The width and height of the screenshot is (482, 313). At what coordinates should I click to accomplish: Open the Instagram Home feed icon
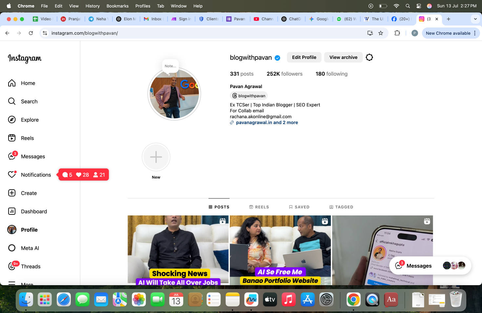pos(12,83)
